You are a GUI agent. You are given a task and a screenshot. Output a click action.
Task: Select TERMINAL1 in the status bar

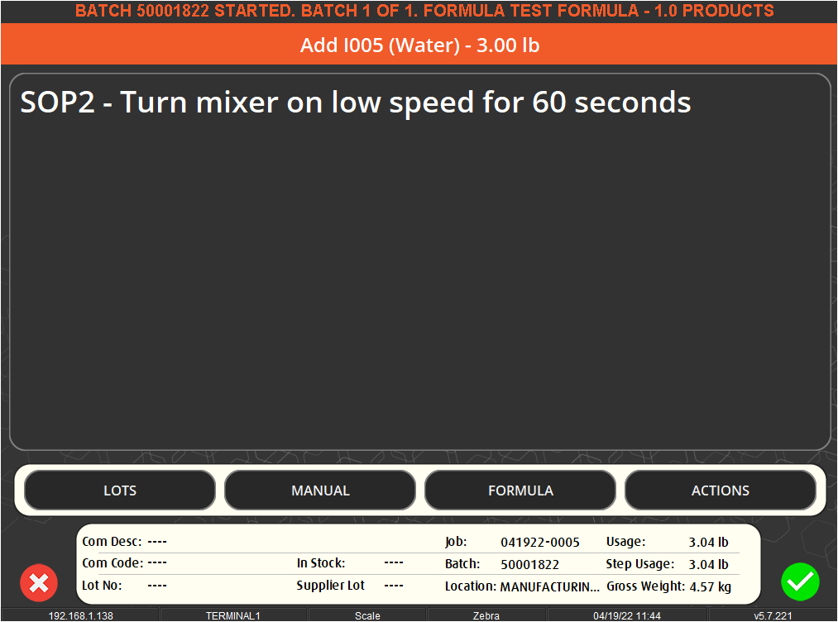pos(233,615)
